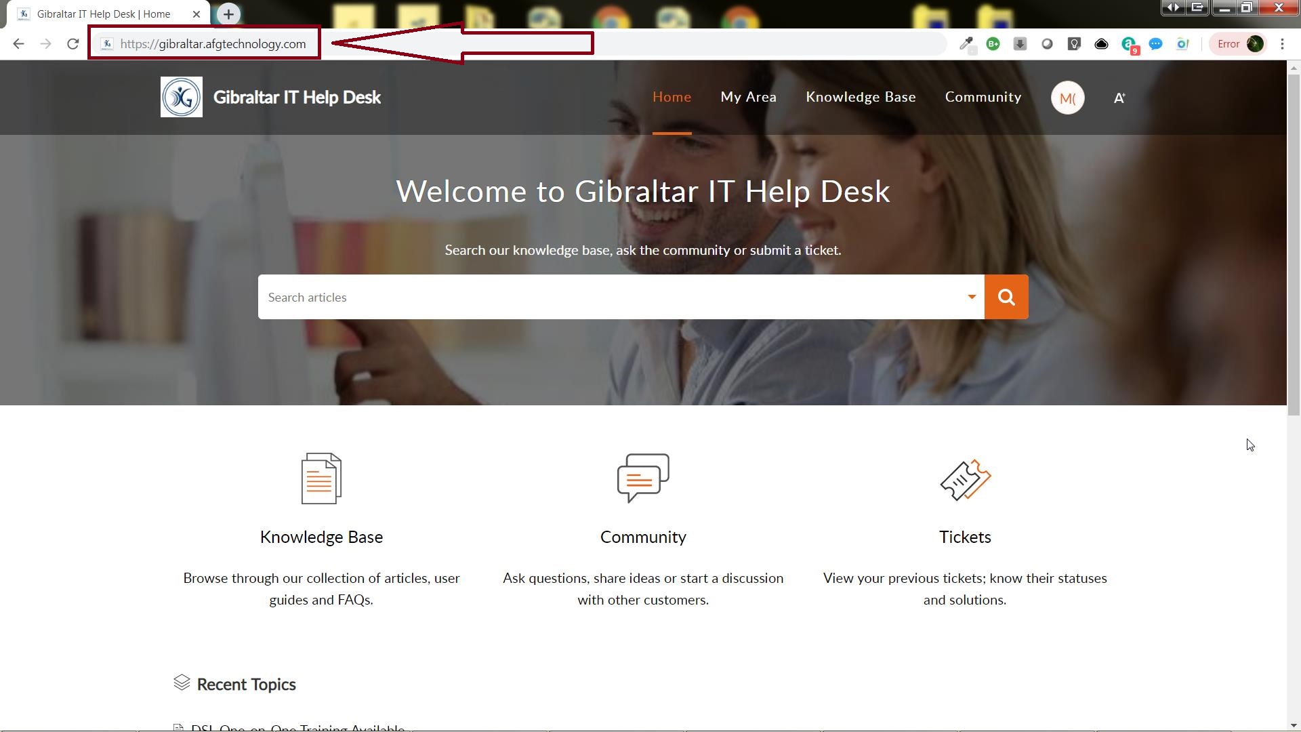Open the Tickets heading link
The width and height of the screenshot is (1301, 732).
pyautogui.click(x=965, y=537)
